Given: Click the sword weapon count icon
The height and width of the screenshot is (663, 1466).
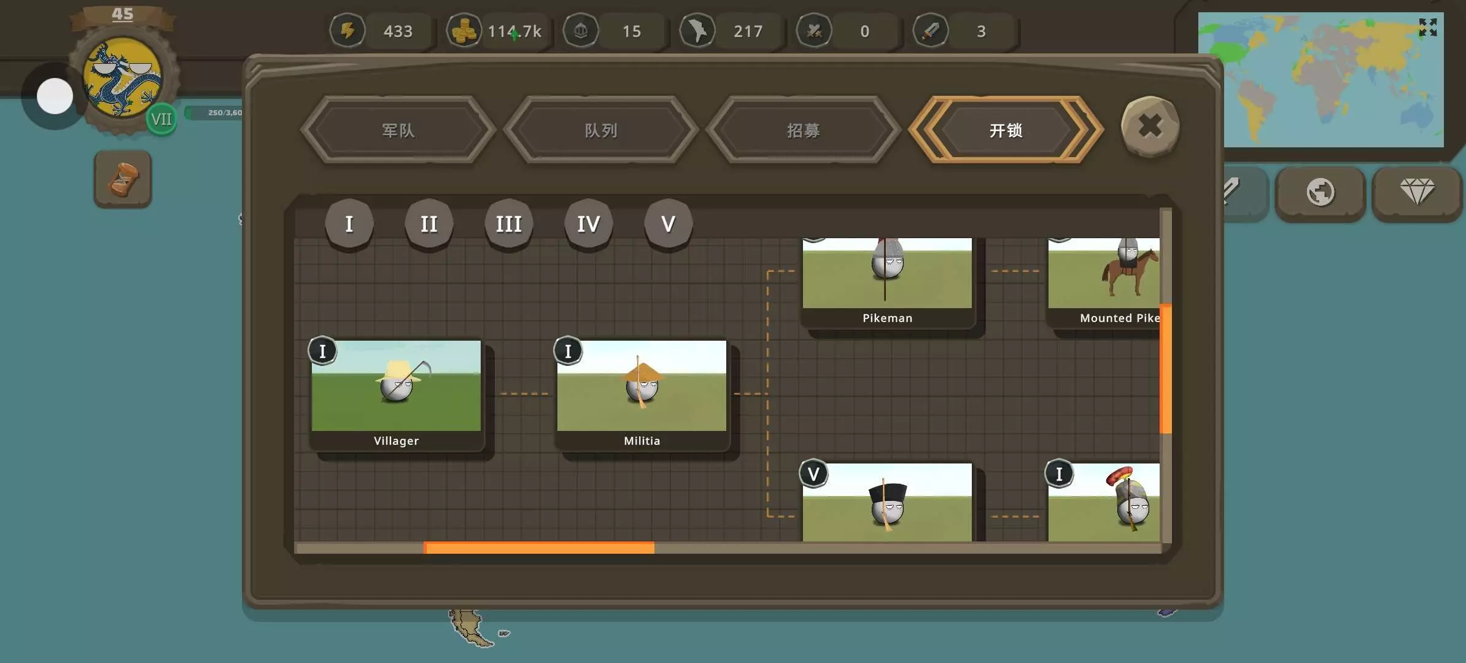Looking at the screenshot, I should [931, 31].
